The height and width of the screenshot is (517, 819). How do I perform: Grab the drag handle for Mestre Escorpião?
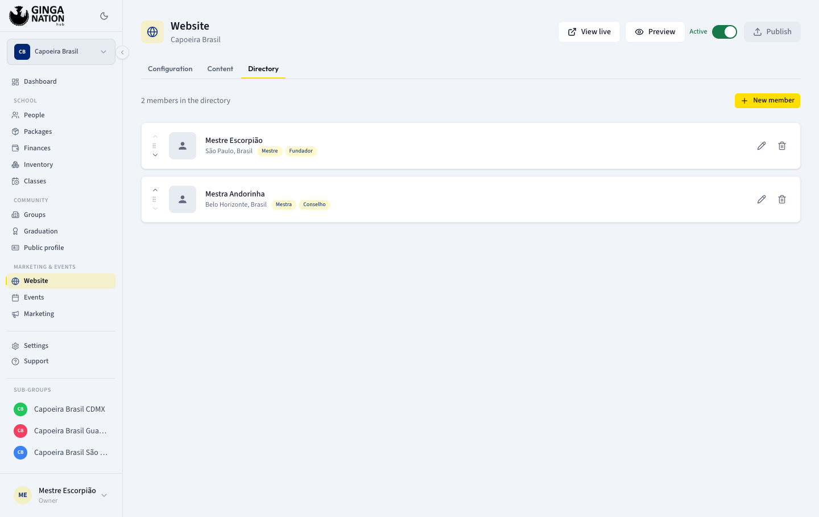154,146
